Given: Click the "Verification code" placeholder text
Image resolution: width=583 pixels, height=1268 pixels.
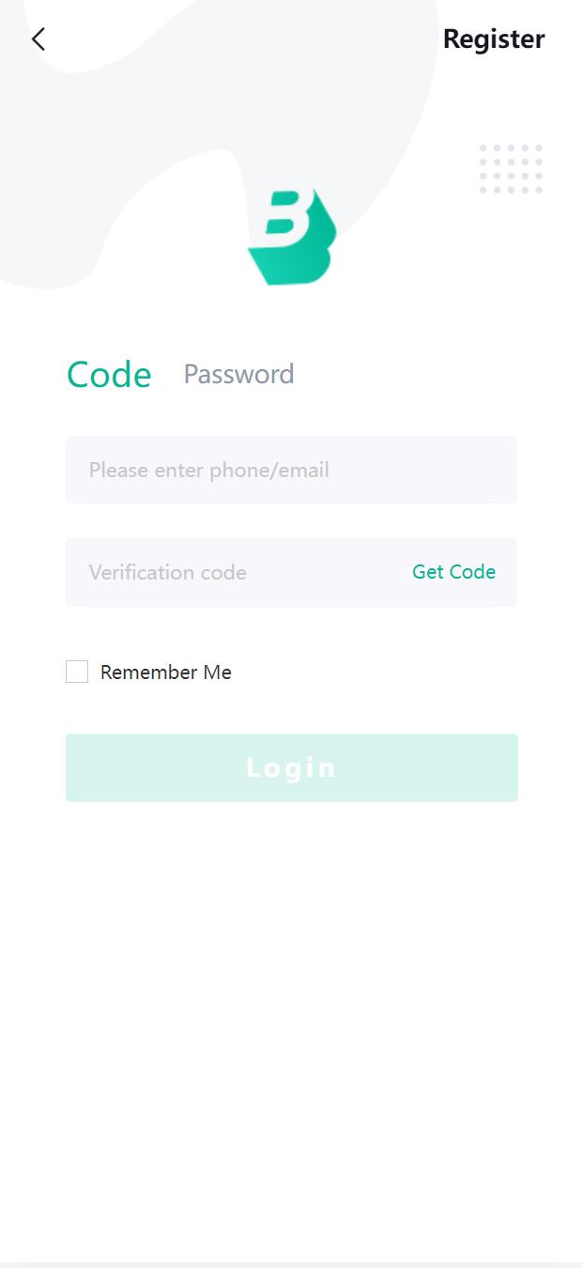Looking at the screenshot, I should (x=168, y=572).
